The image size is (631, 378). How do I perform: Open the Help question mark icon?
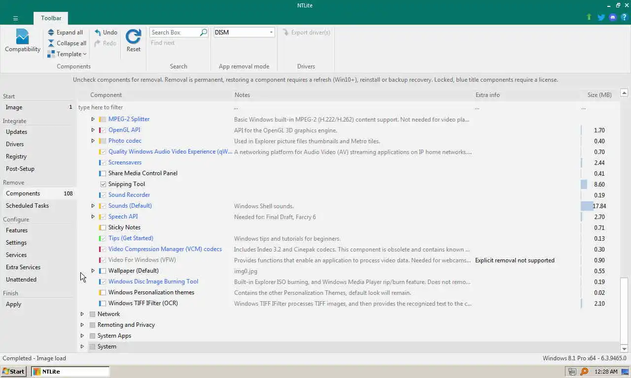(x=624, y=17)
